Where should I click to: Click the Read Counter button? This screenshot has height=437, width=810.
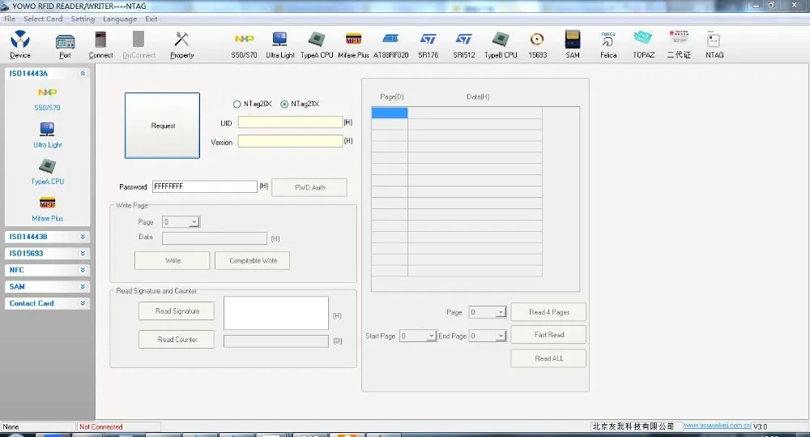pyautogui.click(x=176, y=339)
